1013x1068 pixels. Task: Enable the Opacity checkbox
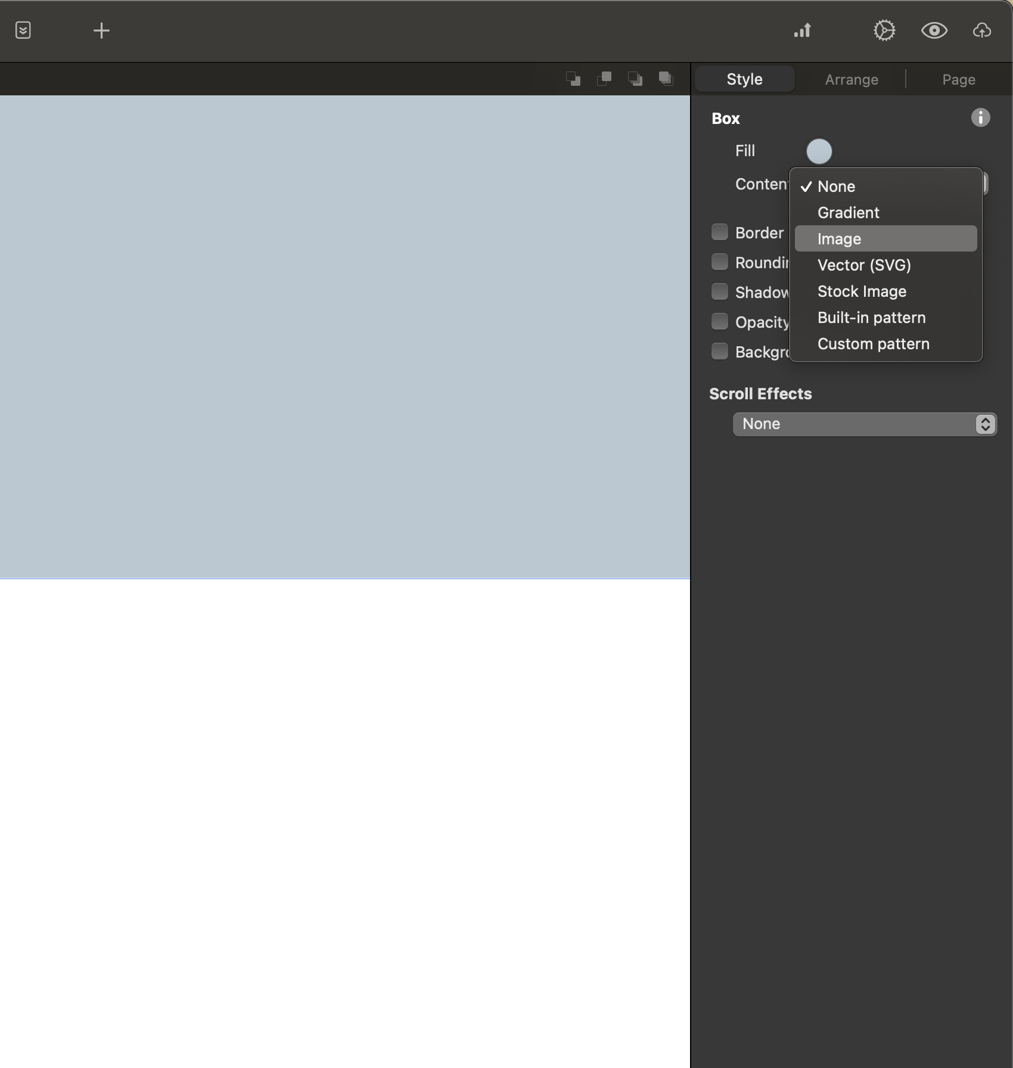(x=720, y=322)
